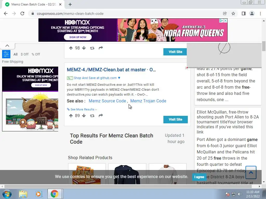
Task: Bookmark this page with star icon
Action: (x=233, y=13)
